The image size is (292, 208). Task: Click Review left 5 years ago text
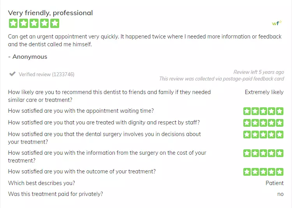click(259, 72)
